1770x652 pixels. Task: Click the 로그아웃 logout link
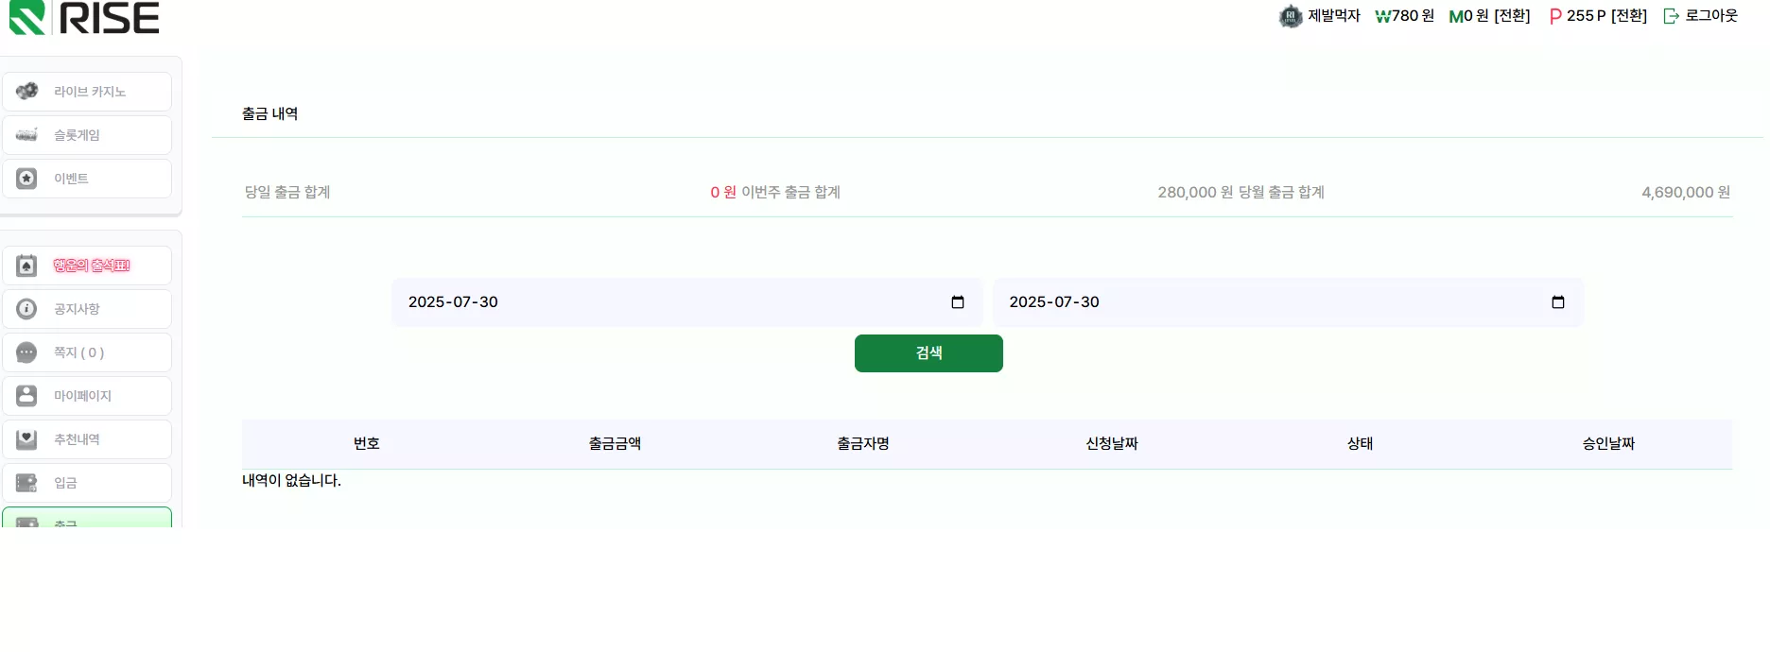pos(1711,16)
